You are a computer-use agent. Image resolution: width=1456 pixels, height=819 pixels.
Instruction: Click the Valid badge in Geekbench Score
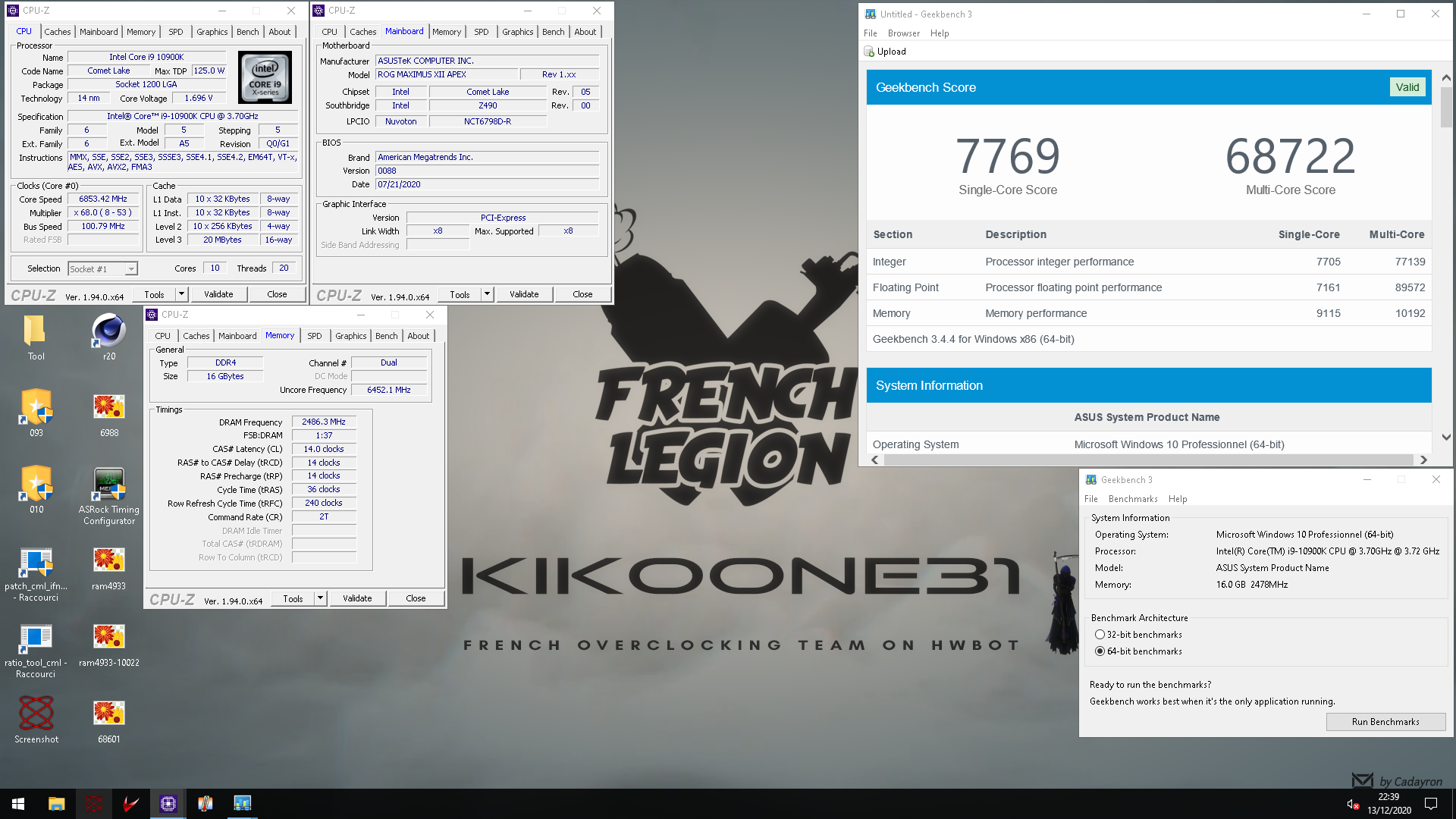tap(1407, 87)
